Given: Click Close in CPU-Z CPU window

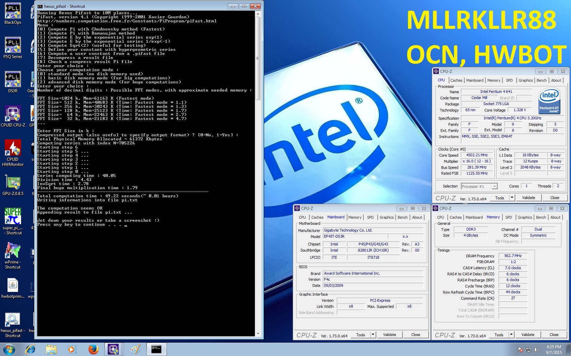Looking at the screenshot, I should tap(554, 198).
